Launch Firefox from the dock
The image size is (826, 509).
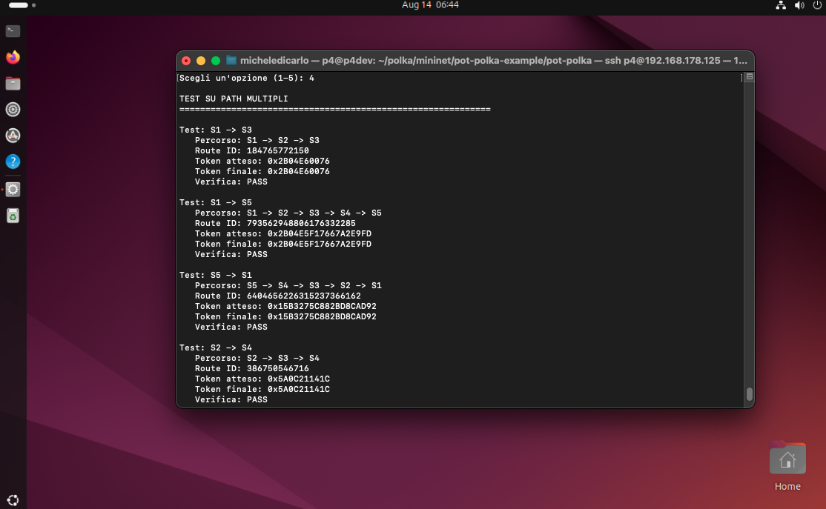(13, 57)
